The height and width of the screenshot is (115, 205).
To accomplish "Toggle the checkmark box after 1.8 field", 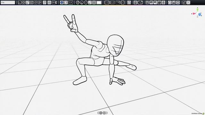I will [123, 3].
